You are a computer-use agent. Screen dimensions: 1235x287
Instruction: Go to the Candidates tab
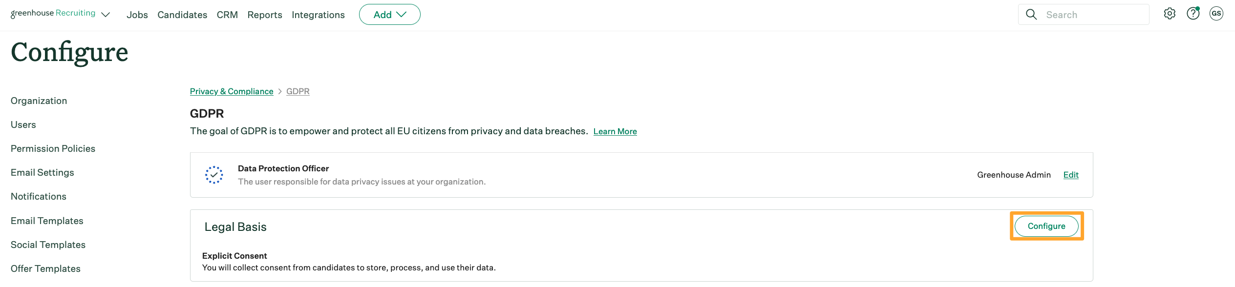[x=182, y=15]
